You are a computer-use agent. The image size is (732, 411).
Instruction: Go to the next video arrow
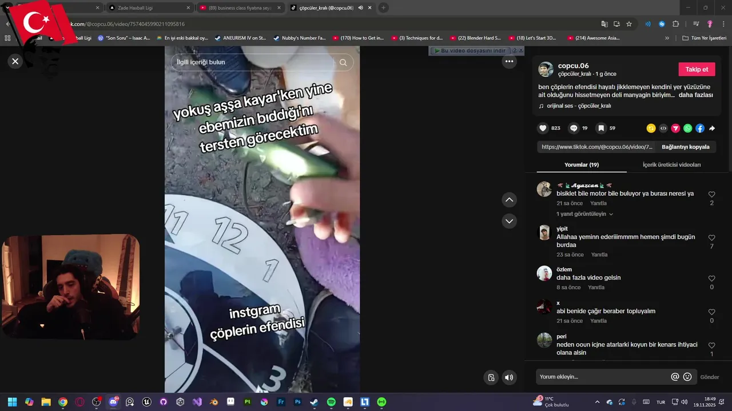pyautogui.click(x=509, y=221)
